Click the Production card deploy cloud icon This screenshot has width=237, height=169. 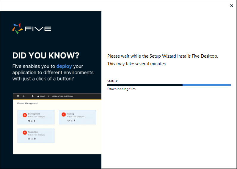coord(29,139)
